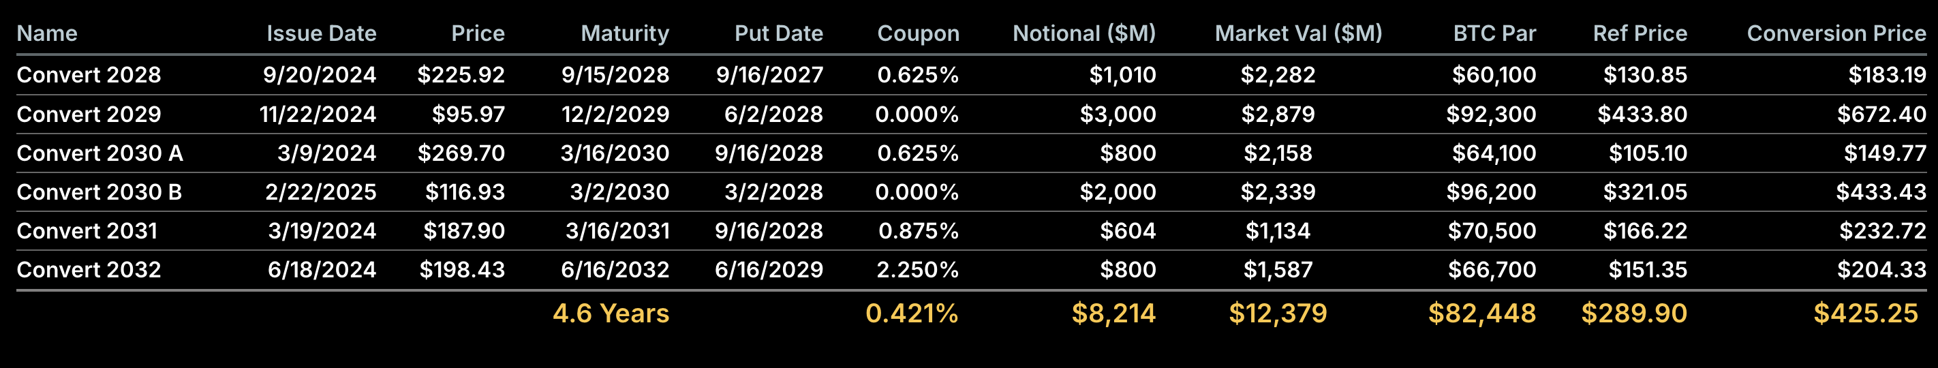Screen dimensions: 1938x368
Task: Select the $3,000 notional cell
Action: pos(1118,114)
